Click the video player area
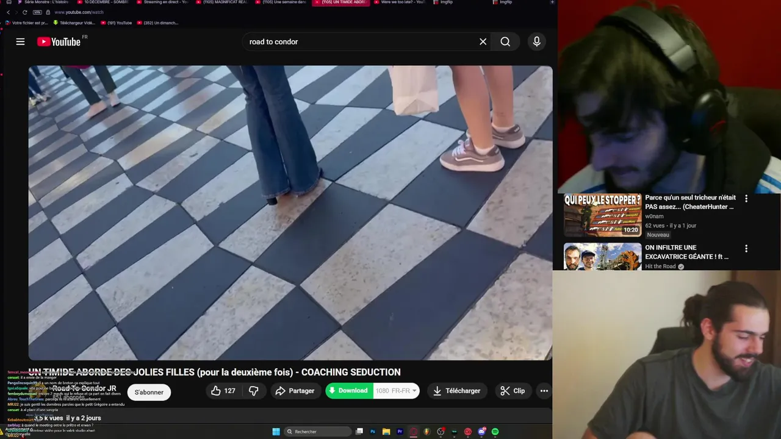Image resolution: width=781 pixels, height=439 pixels. [x=290, y=213]
